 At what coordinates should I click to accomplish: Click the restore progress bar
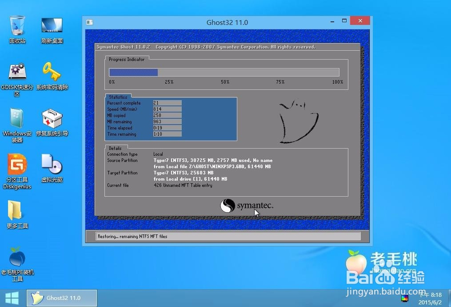[224, 72]
